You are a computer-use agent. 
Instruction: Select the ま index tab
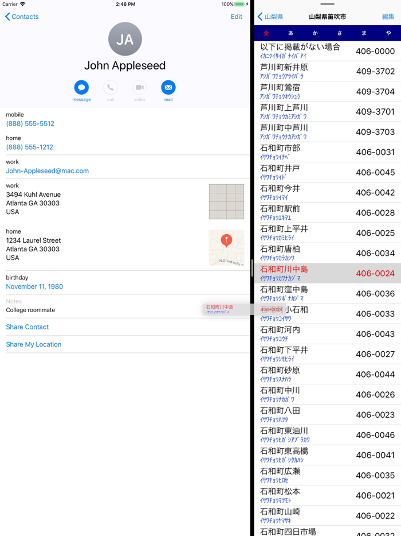click(364, 33)
